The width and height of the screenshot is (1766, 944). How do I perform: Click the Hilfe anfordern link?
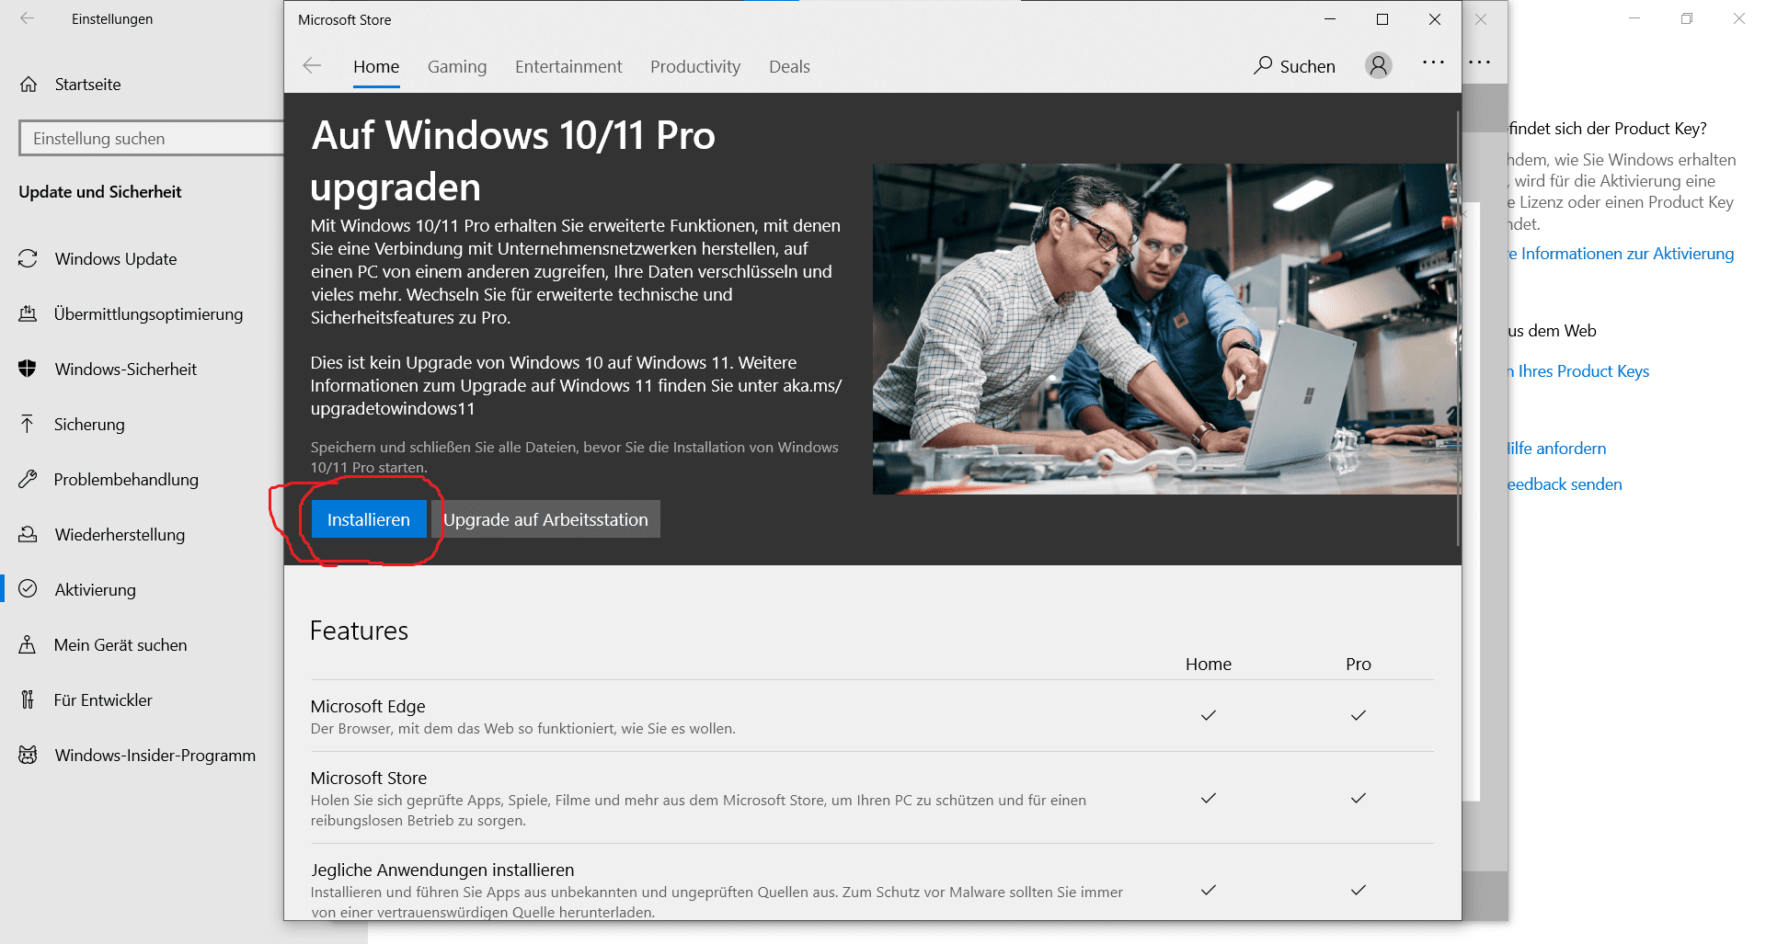1557,449
